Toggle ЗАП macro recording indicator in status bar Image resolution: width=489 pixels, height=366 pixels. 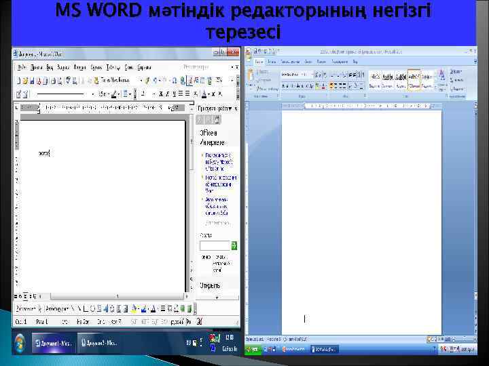click(134, 322)
